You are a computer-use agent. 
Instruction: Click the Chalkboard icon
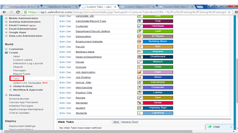pos(140,57)
